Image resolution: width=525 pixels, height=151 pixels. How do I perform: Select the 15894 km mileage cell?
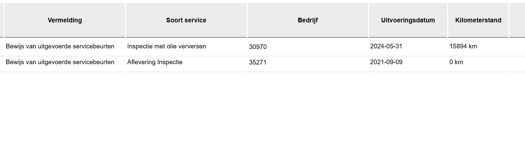click(463, 46)
